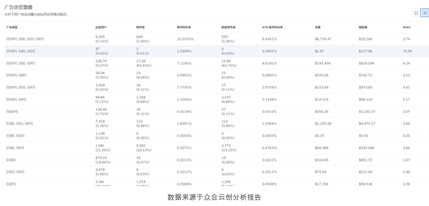Sort by 购买者 column header

click(x=141, y=27)
